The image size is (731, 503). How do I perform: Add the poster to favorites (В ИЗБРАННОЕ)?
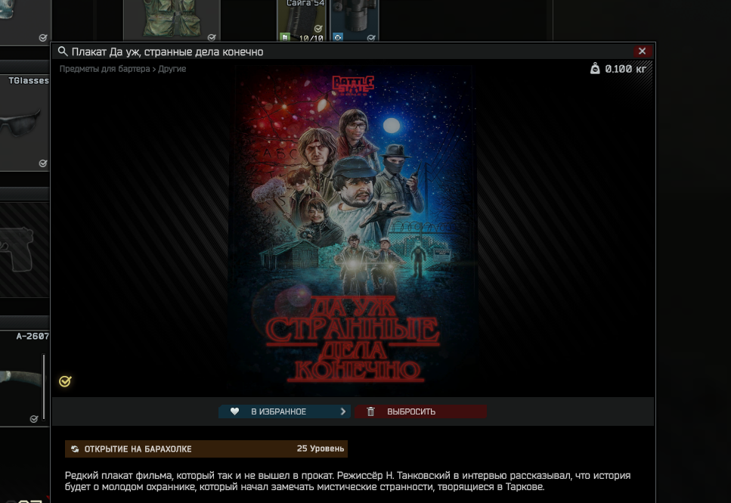point(284,411)
